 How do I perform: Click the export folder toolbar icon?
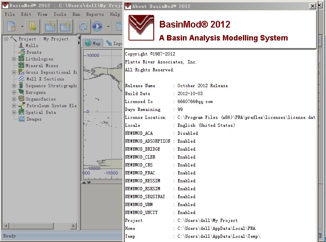[x=65, y=26]
